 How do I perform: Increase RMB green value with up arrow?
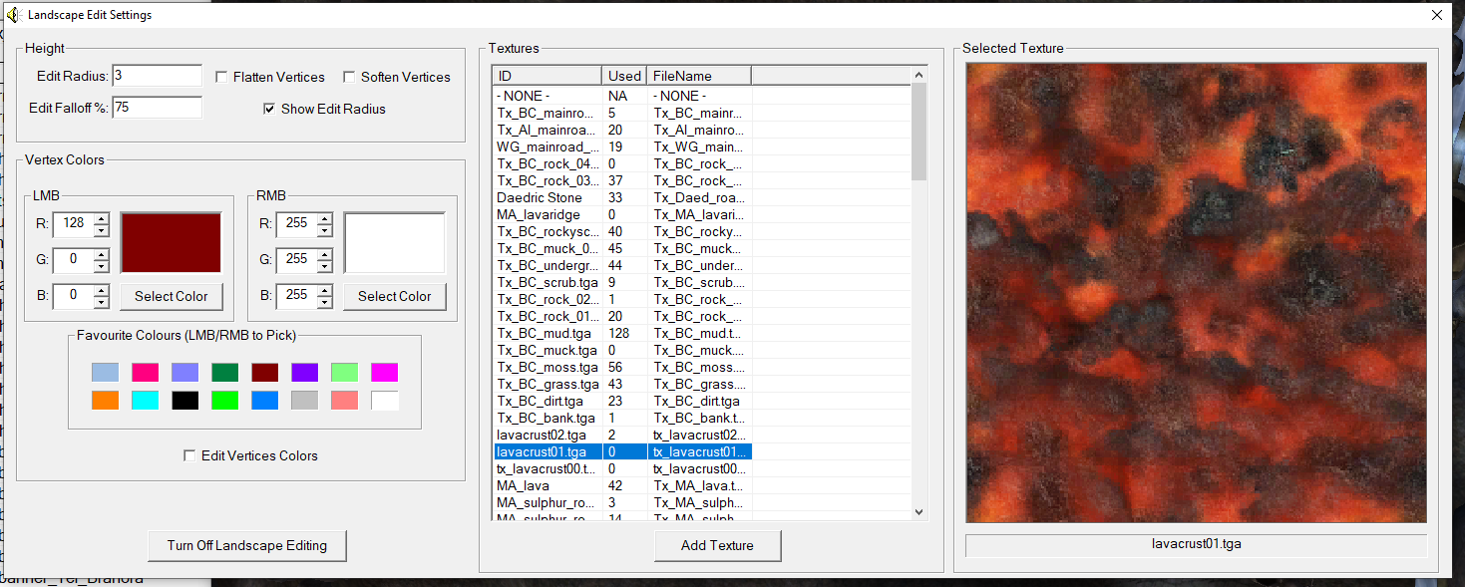pos(324,255)
